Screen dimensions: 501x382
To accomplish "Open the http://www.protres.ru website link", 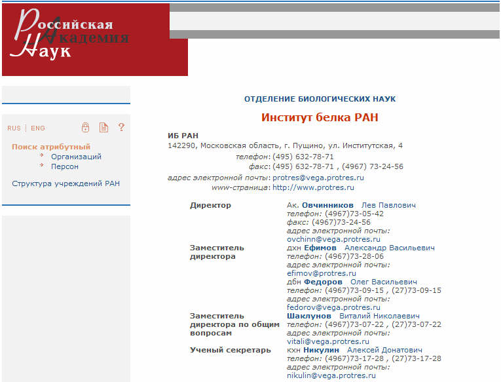I will (x=313, y=187).
